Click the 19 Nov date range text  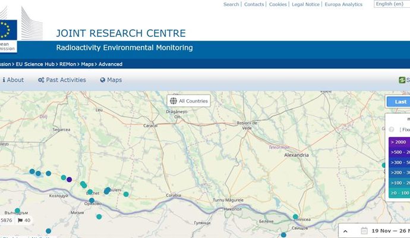(390, 231)
